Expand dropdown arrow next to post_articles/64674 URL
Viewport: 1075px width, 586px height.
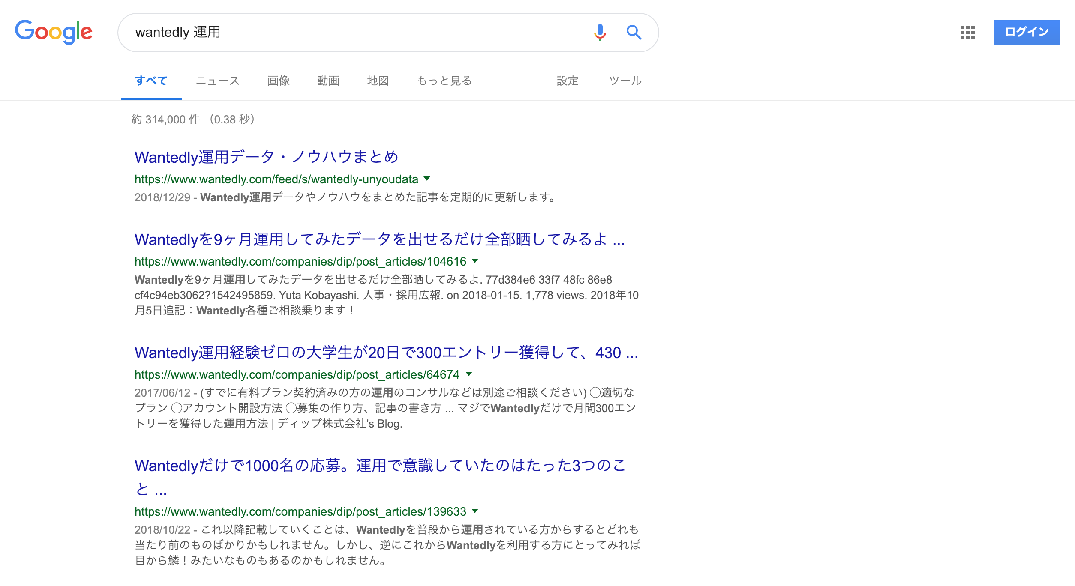[469, 374]
